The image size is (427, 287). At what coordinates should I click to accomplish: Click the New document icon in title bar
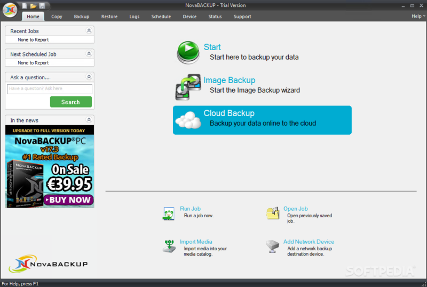(25, 6)
